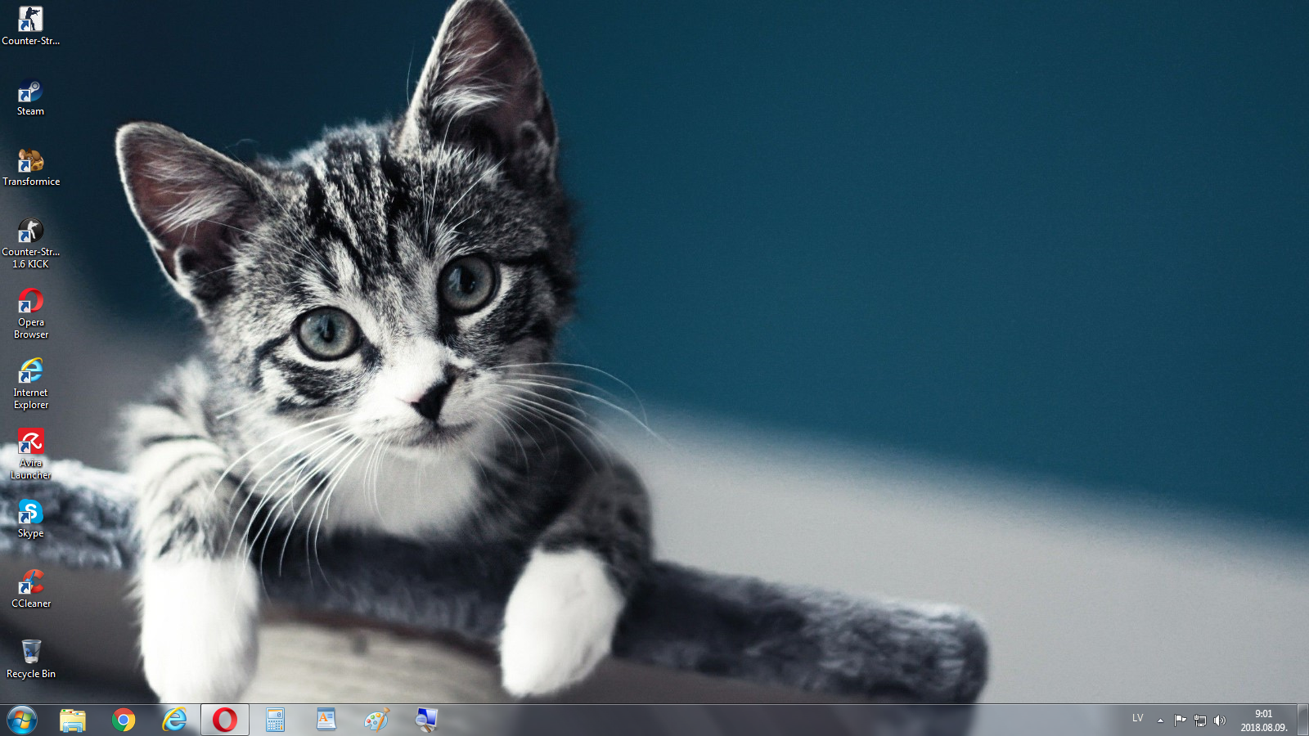Open WordPad from the taskbar
1309x736 pixels.
326,720
